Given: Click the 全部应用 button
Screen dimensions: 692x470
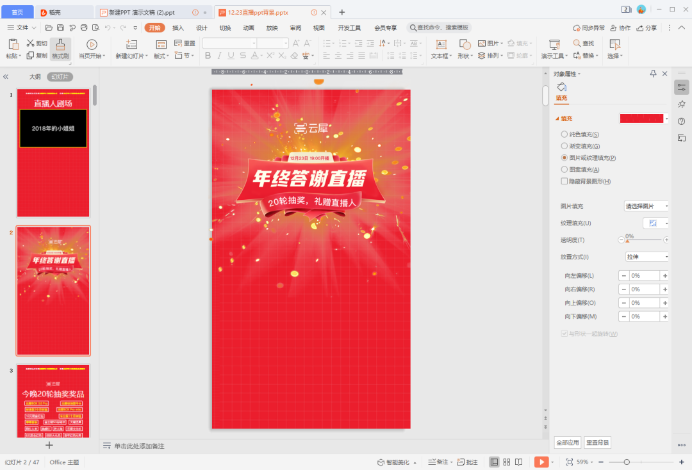Looking at the screenshot, I should pyautogui.click(x=567, y=442).
